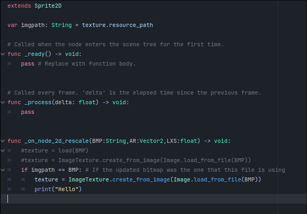Click the 'delta' parameter in _process signature
307x214 pixels.
pos(63,103)
